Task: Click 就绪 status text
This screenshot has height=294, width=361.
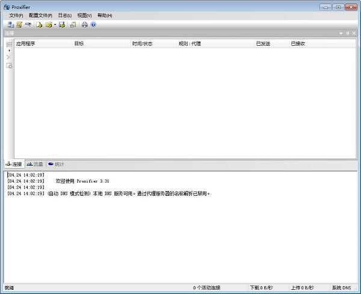Action: coord(9,288)
